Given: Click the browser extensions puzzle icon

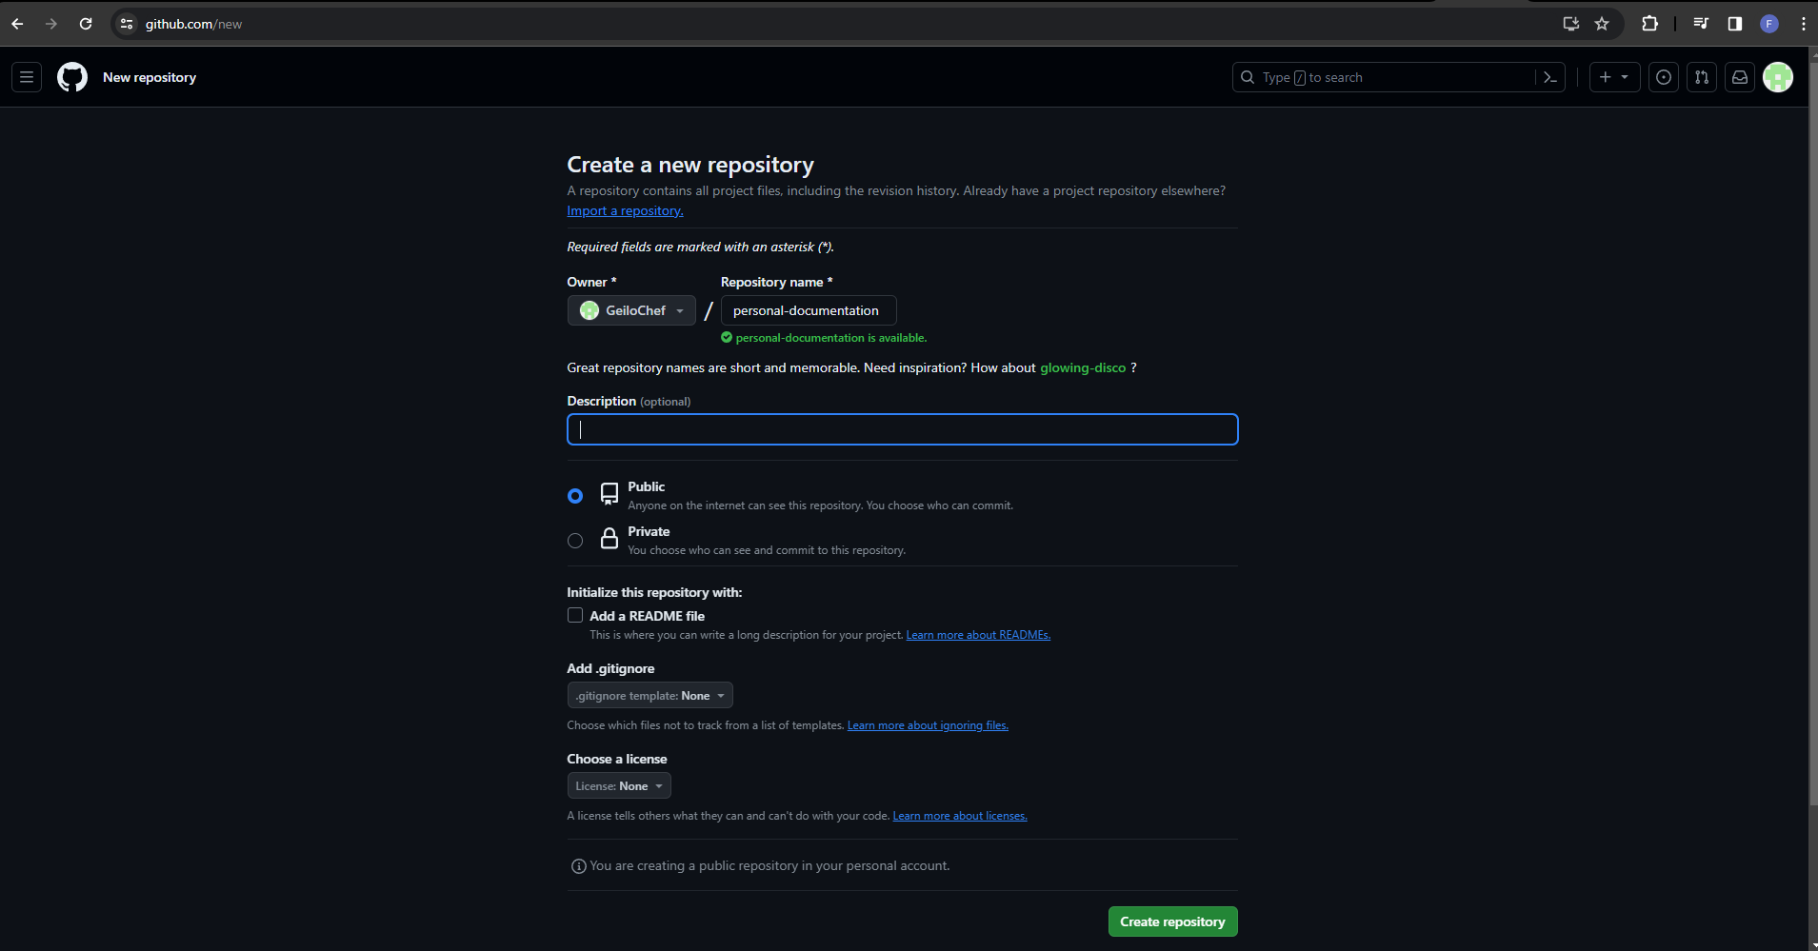Looking at the screenshot, I should pos(1650,23).
